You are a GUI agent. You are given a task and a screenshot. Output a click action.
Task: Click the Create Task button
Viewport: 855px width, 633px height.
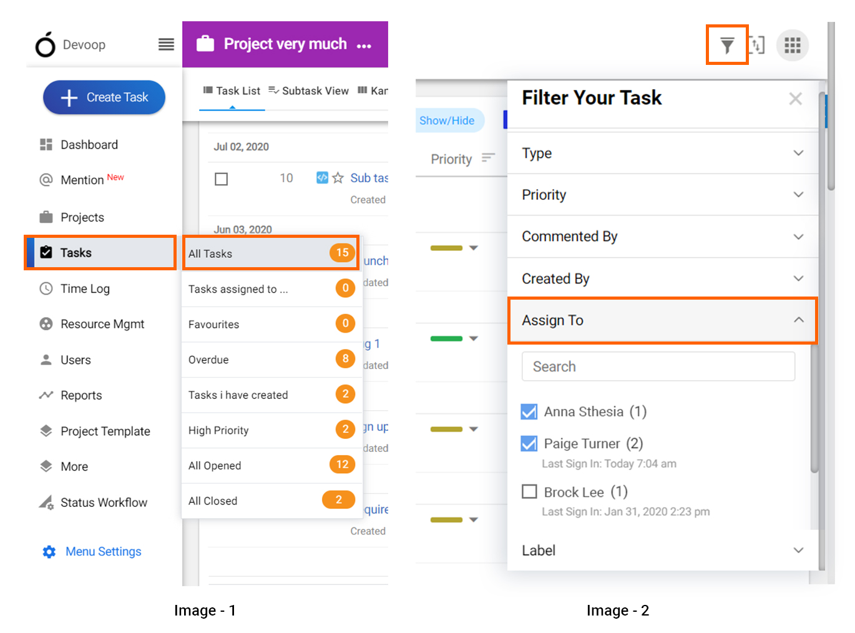tap(104, 97)
